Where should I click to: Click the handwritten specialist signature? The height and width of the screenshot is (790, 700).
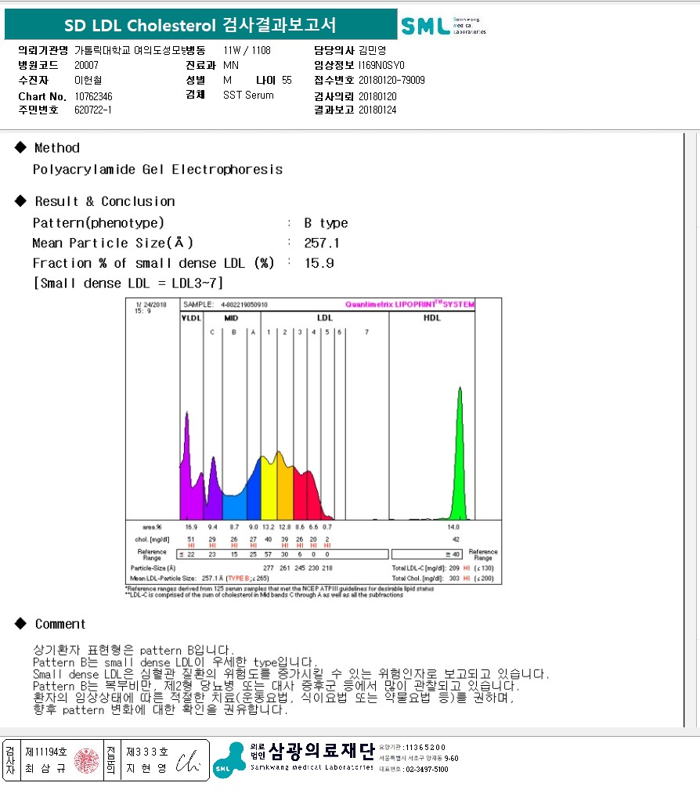point(188,762)
